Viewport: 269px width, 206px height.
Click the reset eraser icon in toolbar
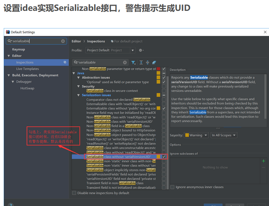[154, 63]
